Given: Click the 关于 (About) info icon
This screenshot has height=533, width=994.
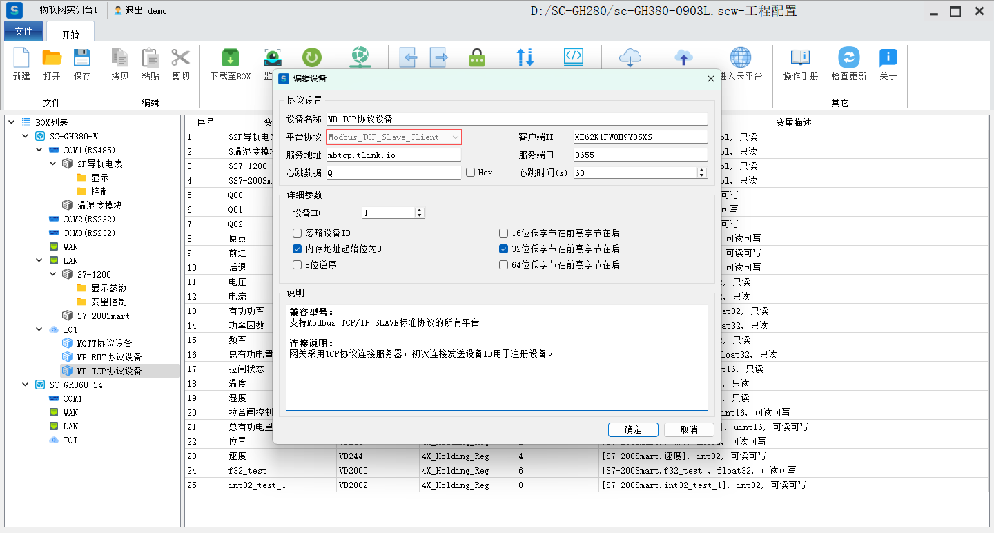Looking at the screenshot, I should tap(888, 59).
